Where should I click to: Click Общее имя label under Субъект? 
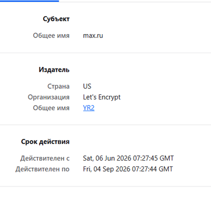[51, 36]
